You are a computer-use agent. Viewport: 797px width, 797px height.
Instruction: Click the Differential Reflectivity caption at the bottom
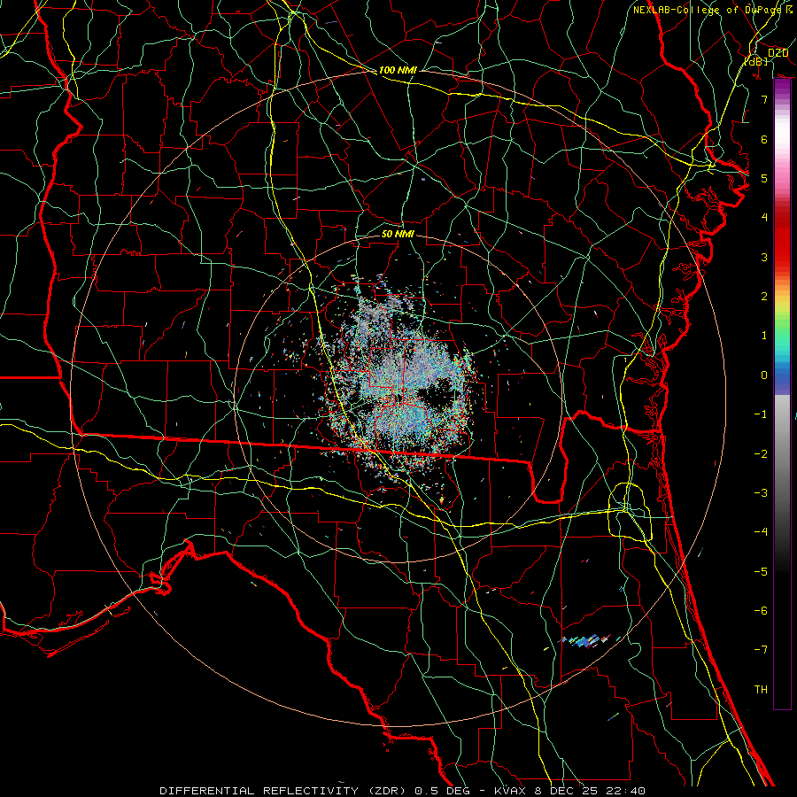pyautogui.click(x=402, y=791)
